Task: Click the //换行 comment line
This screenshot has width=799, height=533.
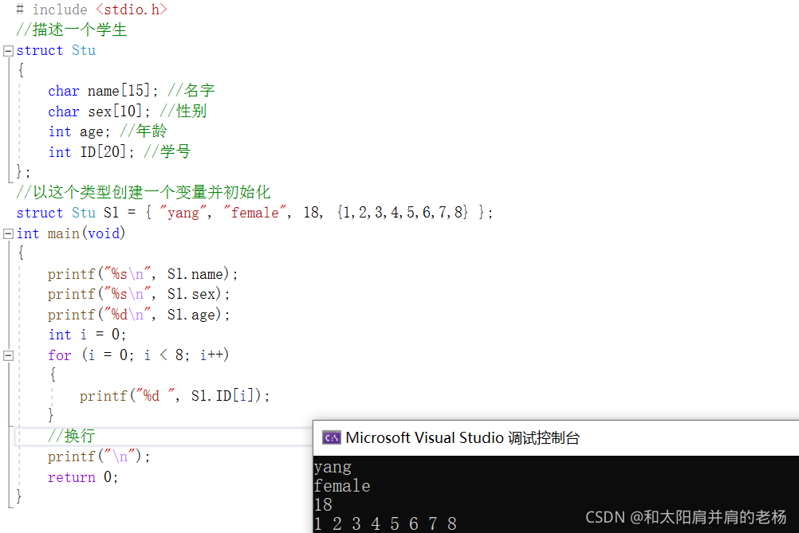Action: (71, 436)
